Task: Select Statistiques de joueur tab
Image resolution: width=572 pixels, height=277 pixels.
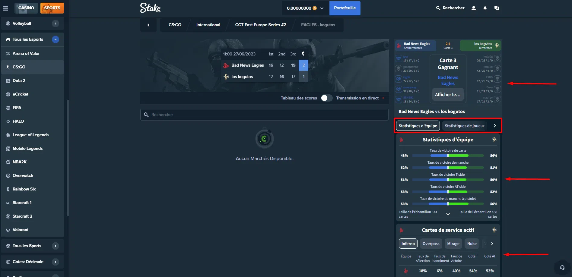Action: pyautogui.click(x=465, y=126)
